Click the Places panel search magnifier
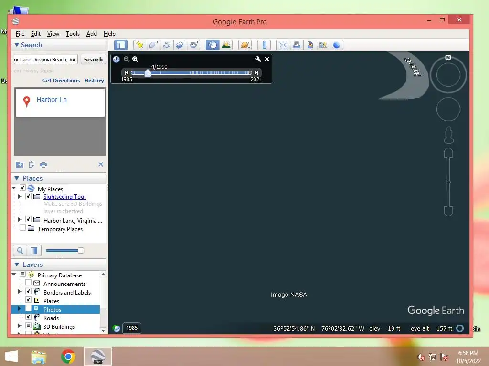This screenshot has width=489, height=366. (x=20, y=251)
